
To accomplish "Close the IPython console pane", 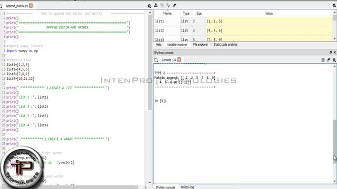I will [335, 52].
